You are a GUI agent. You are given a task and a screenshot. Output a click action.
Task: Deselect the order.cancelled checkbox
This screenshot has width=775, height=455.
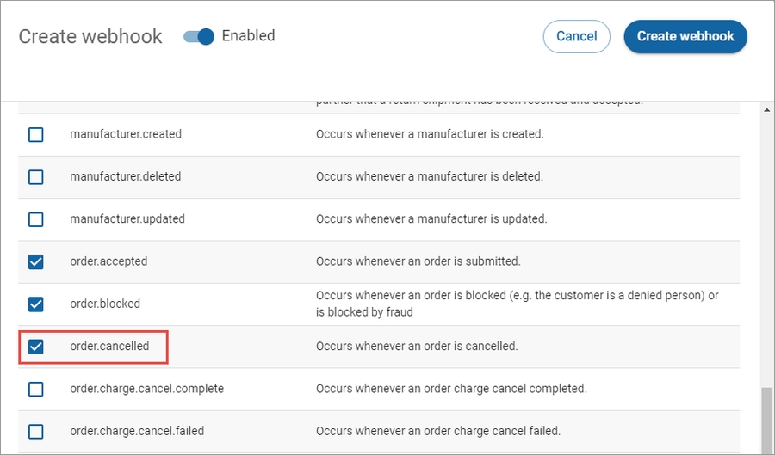pyautogui.click(x=36, y=347)
